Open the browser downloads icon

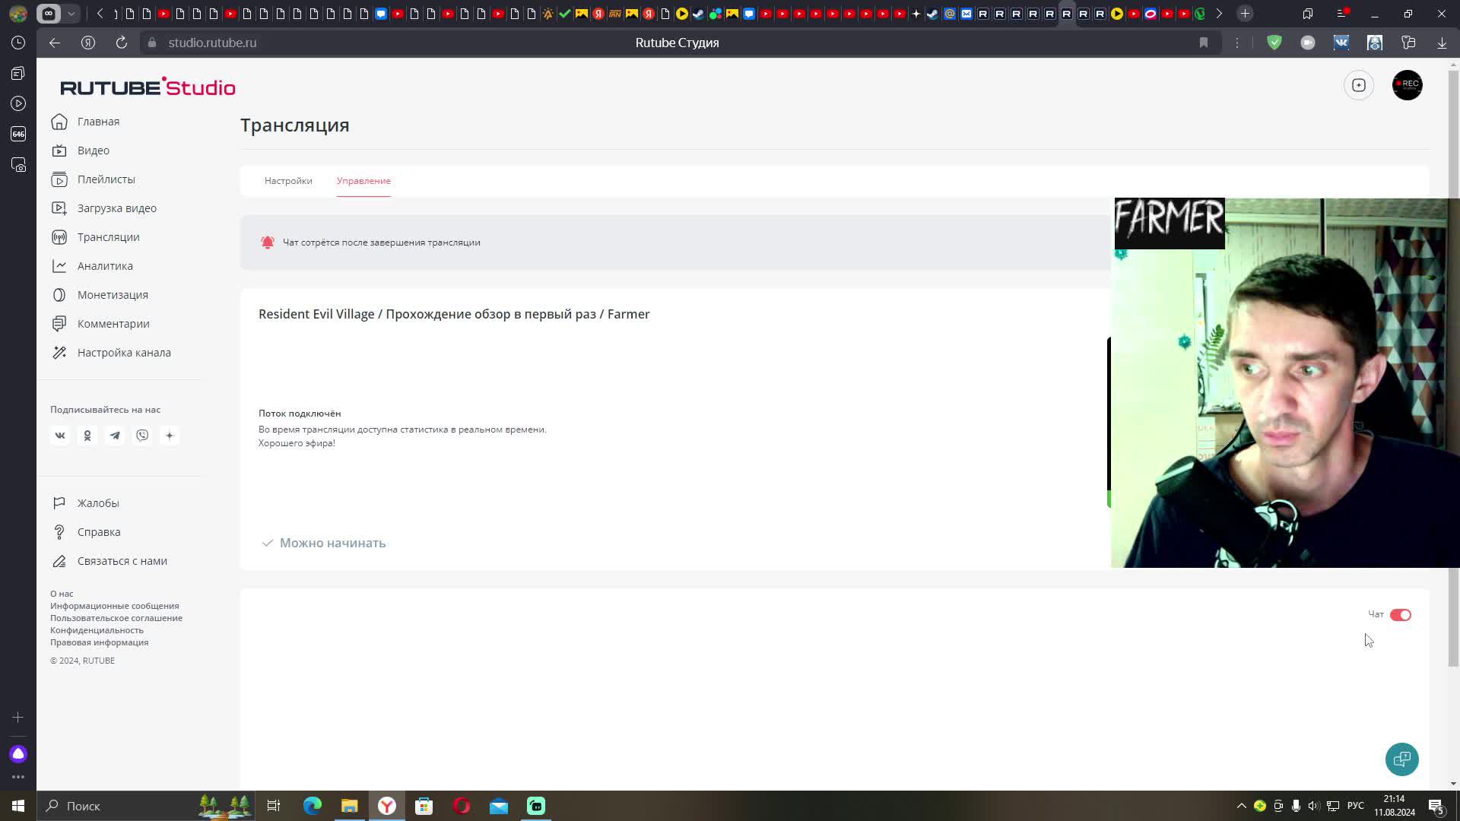pyautogui.click(x=1442, y=43)
